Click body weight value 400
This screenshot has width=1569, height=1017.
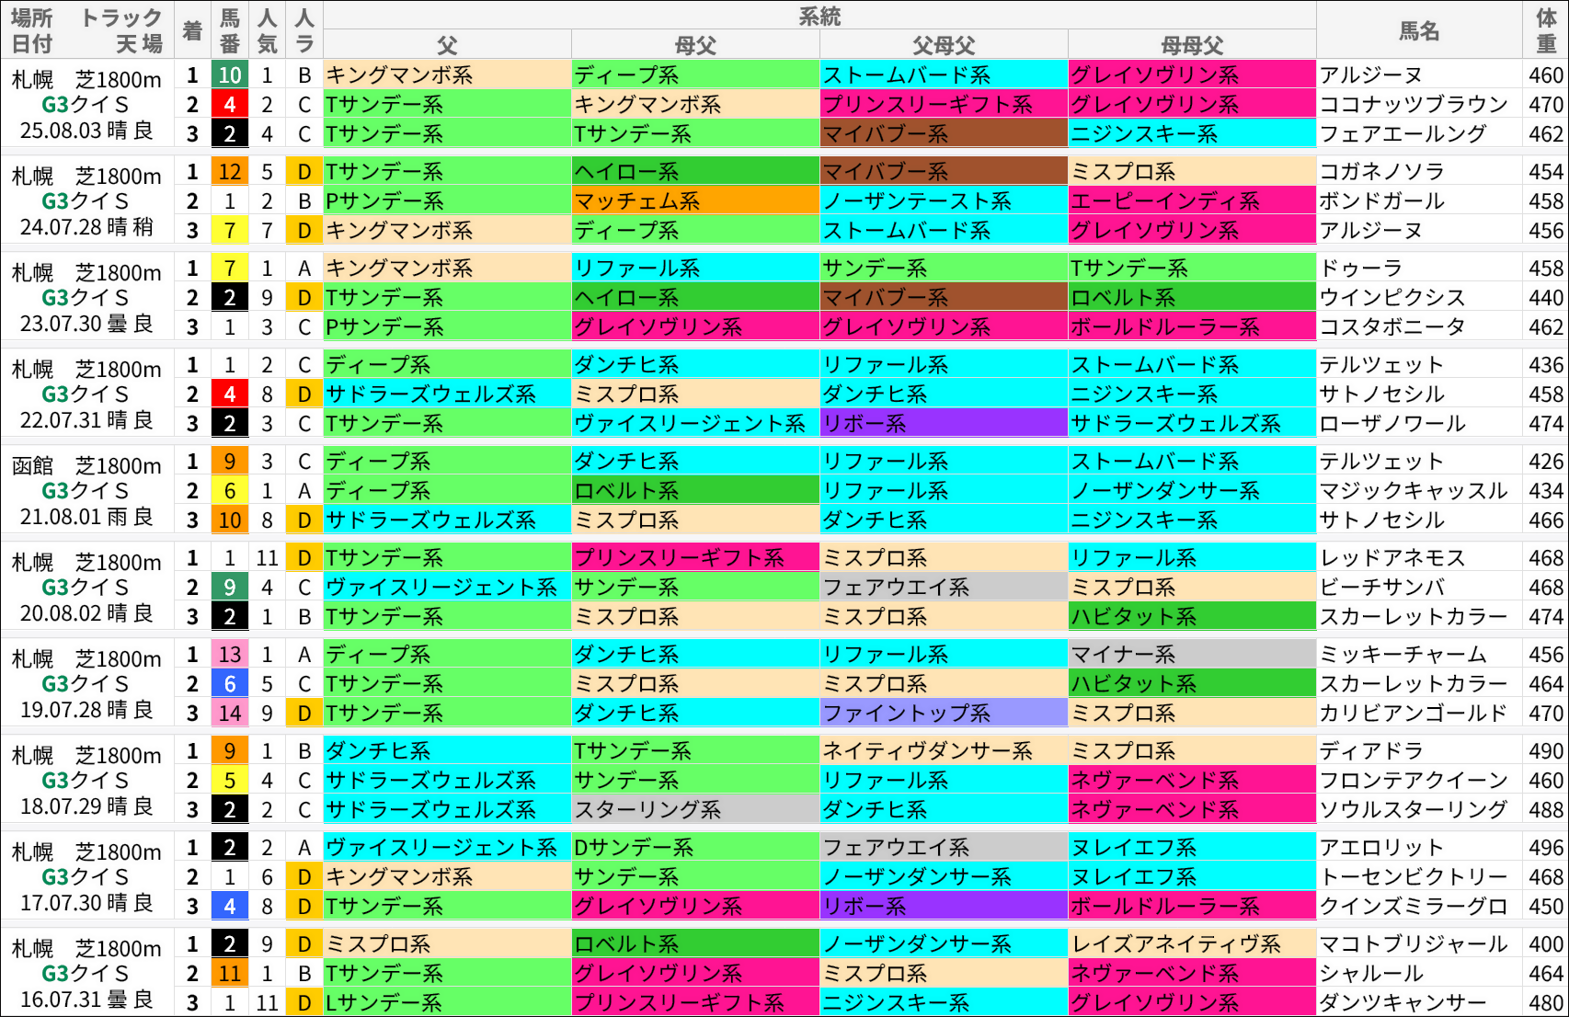(1546, 944)
